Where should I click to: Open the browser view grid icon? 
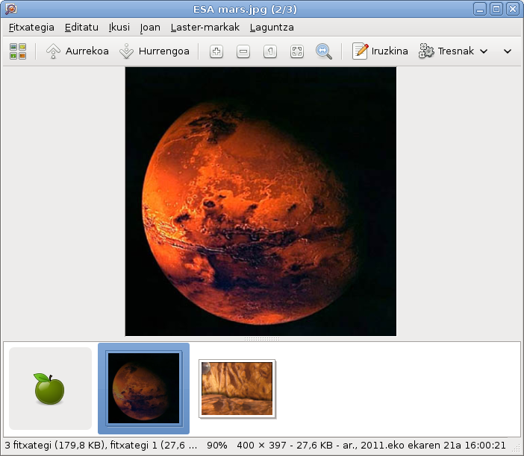17,51
